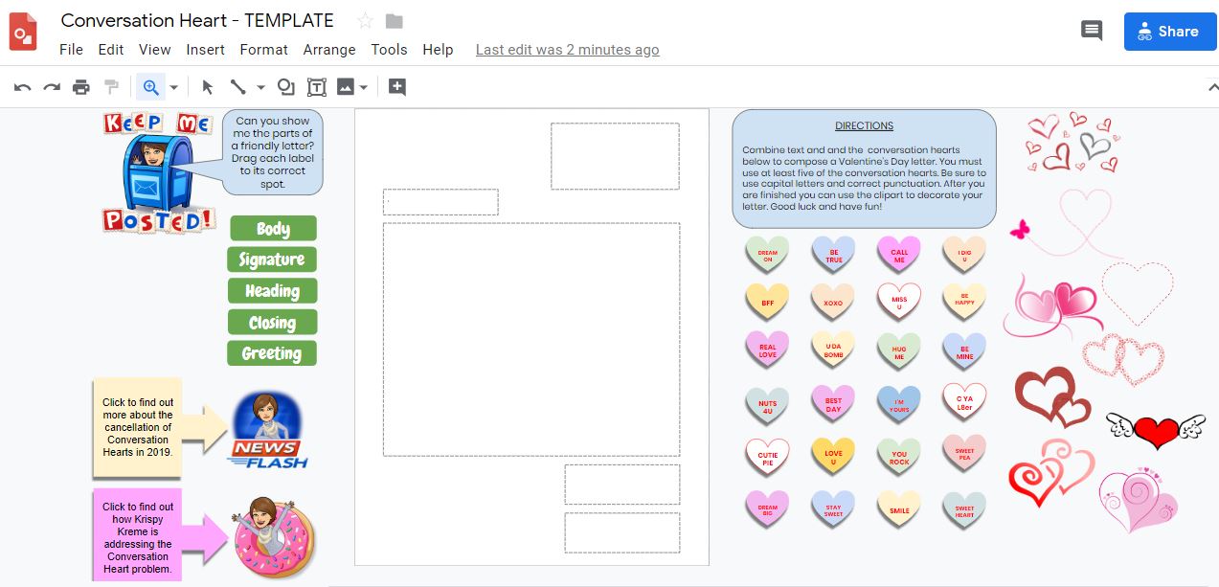Open the Format menu
This screenshot has width=1219, height=587.
click(x=263, y=49)
